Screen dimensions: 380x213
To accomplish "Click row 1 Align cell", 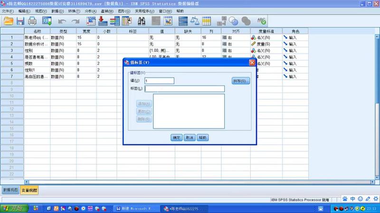I will [236, 37].
